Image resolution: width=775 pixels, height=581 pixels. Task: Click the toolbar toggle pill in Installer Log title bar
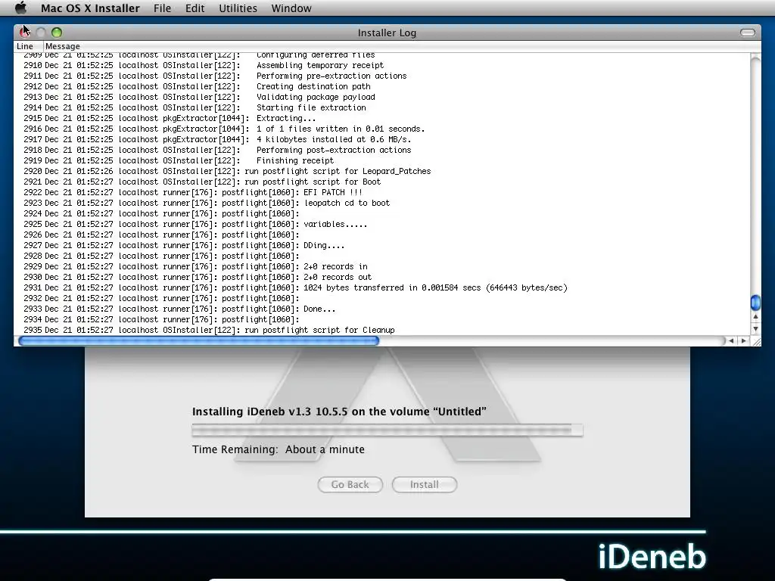747,33
